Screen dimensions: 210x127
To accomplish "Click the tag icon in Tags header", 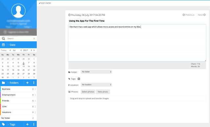I will click(x=3, y=124).
